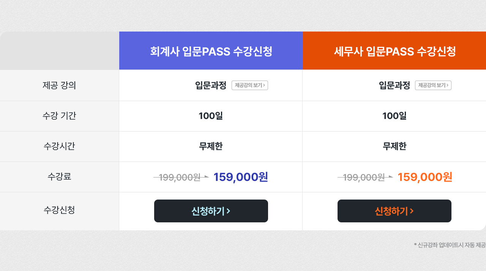Select the 세무사 입문PASS 수강신청 header
The height and width of the screenshot is (271, 486).
394,51
